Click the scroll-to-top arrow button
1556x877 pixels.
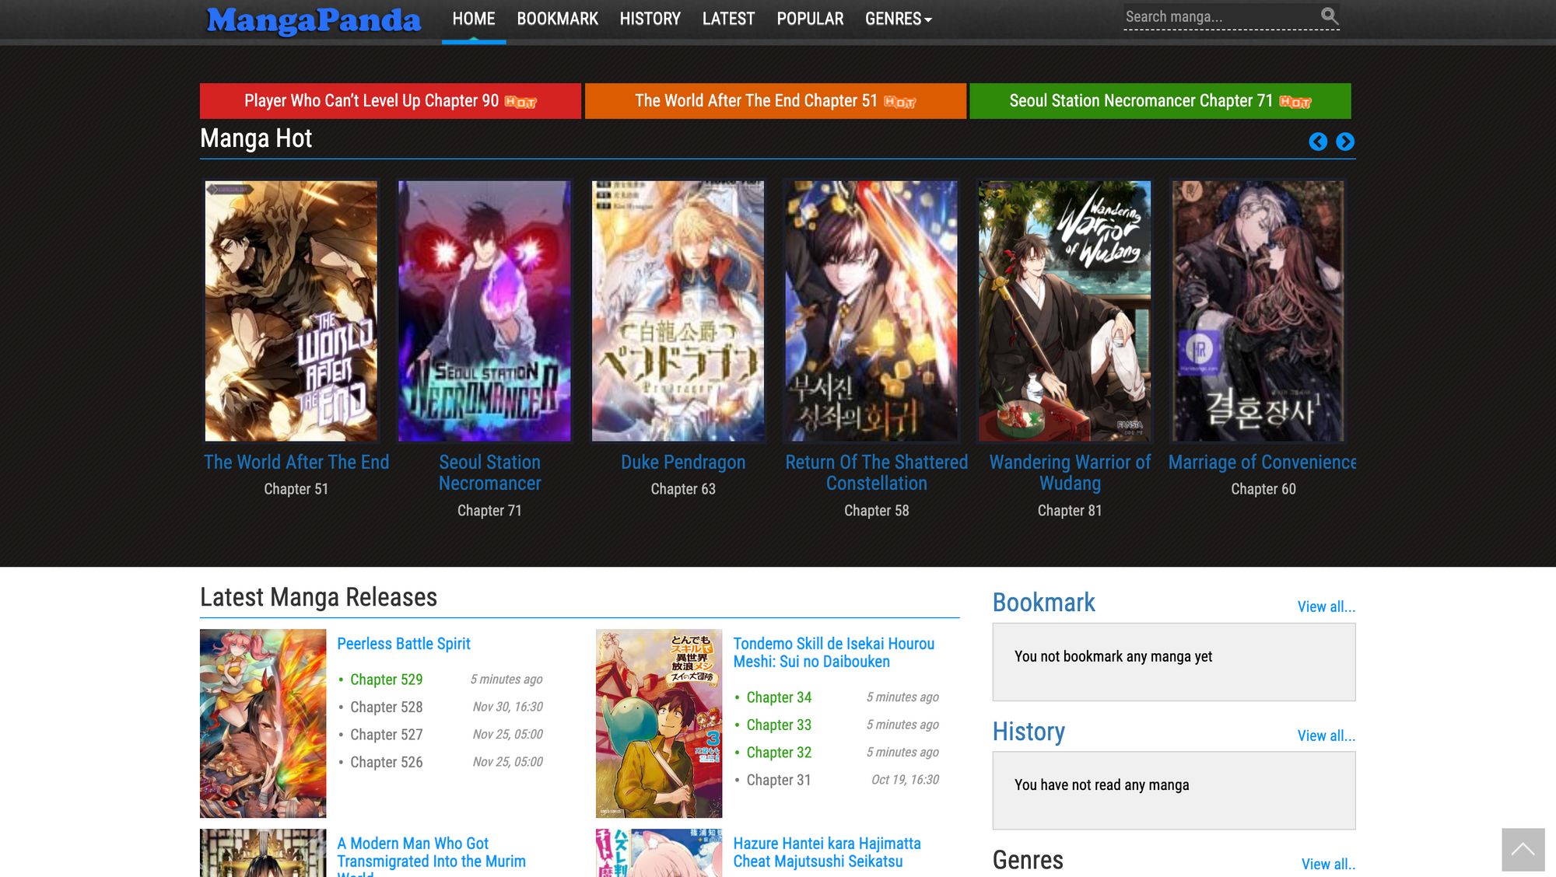click(1523, 849)
